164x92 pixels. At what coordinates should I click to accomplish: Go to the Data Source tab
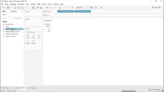point(6,88)
